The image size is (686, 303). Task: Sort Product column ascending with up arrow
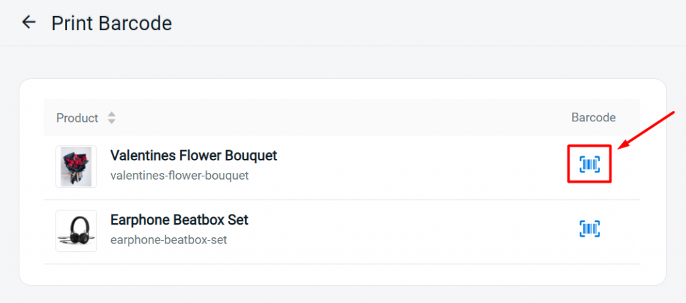(112, 115)
